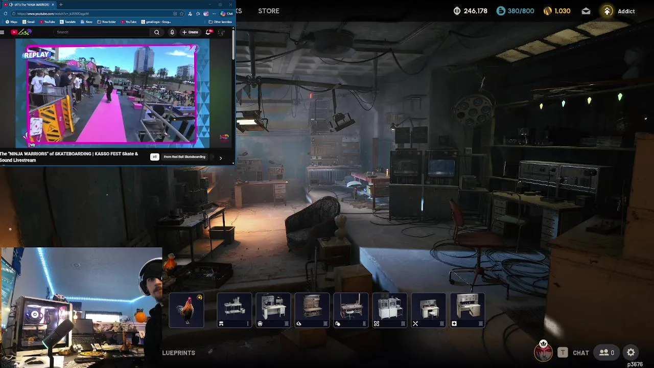The image size is (654, 368).
Task: Activate YouTube voice search microphone
Action: (172, 32)
